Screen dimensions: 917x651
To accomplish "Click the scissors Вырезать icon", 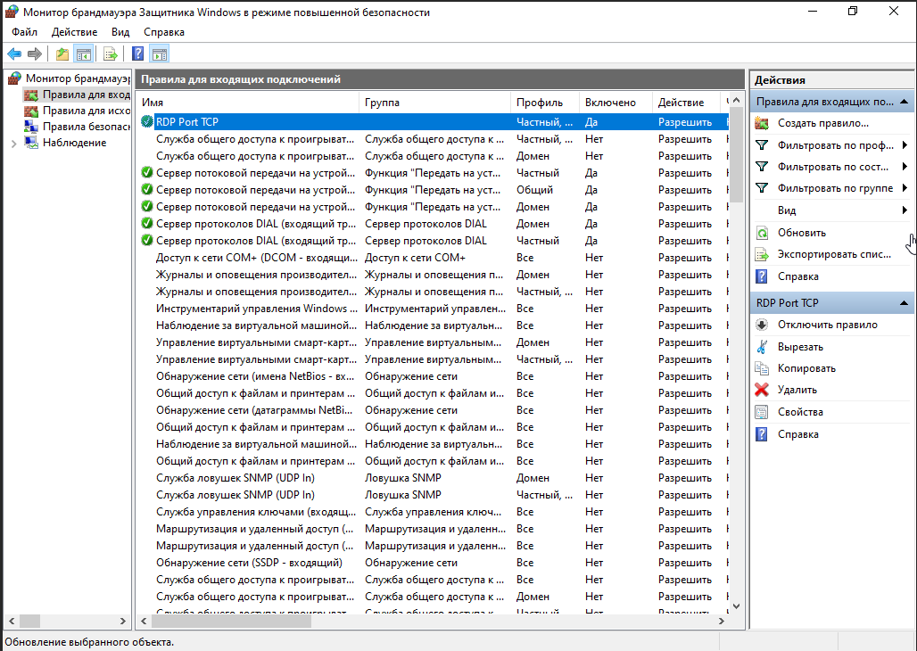I will [762, 347].
